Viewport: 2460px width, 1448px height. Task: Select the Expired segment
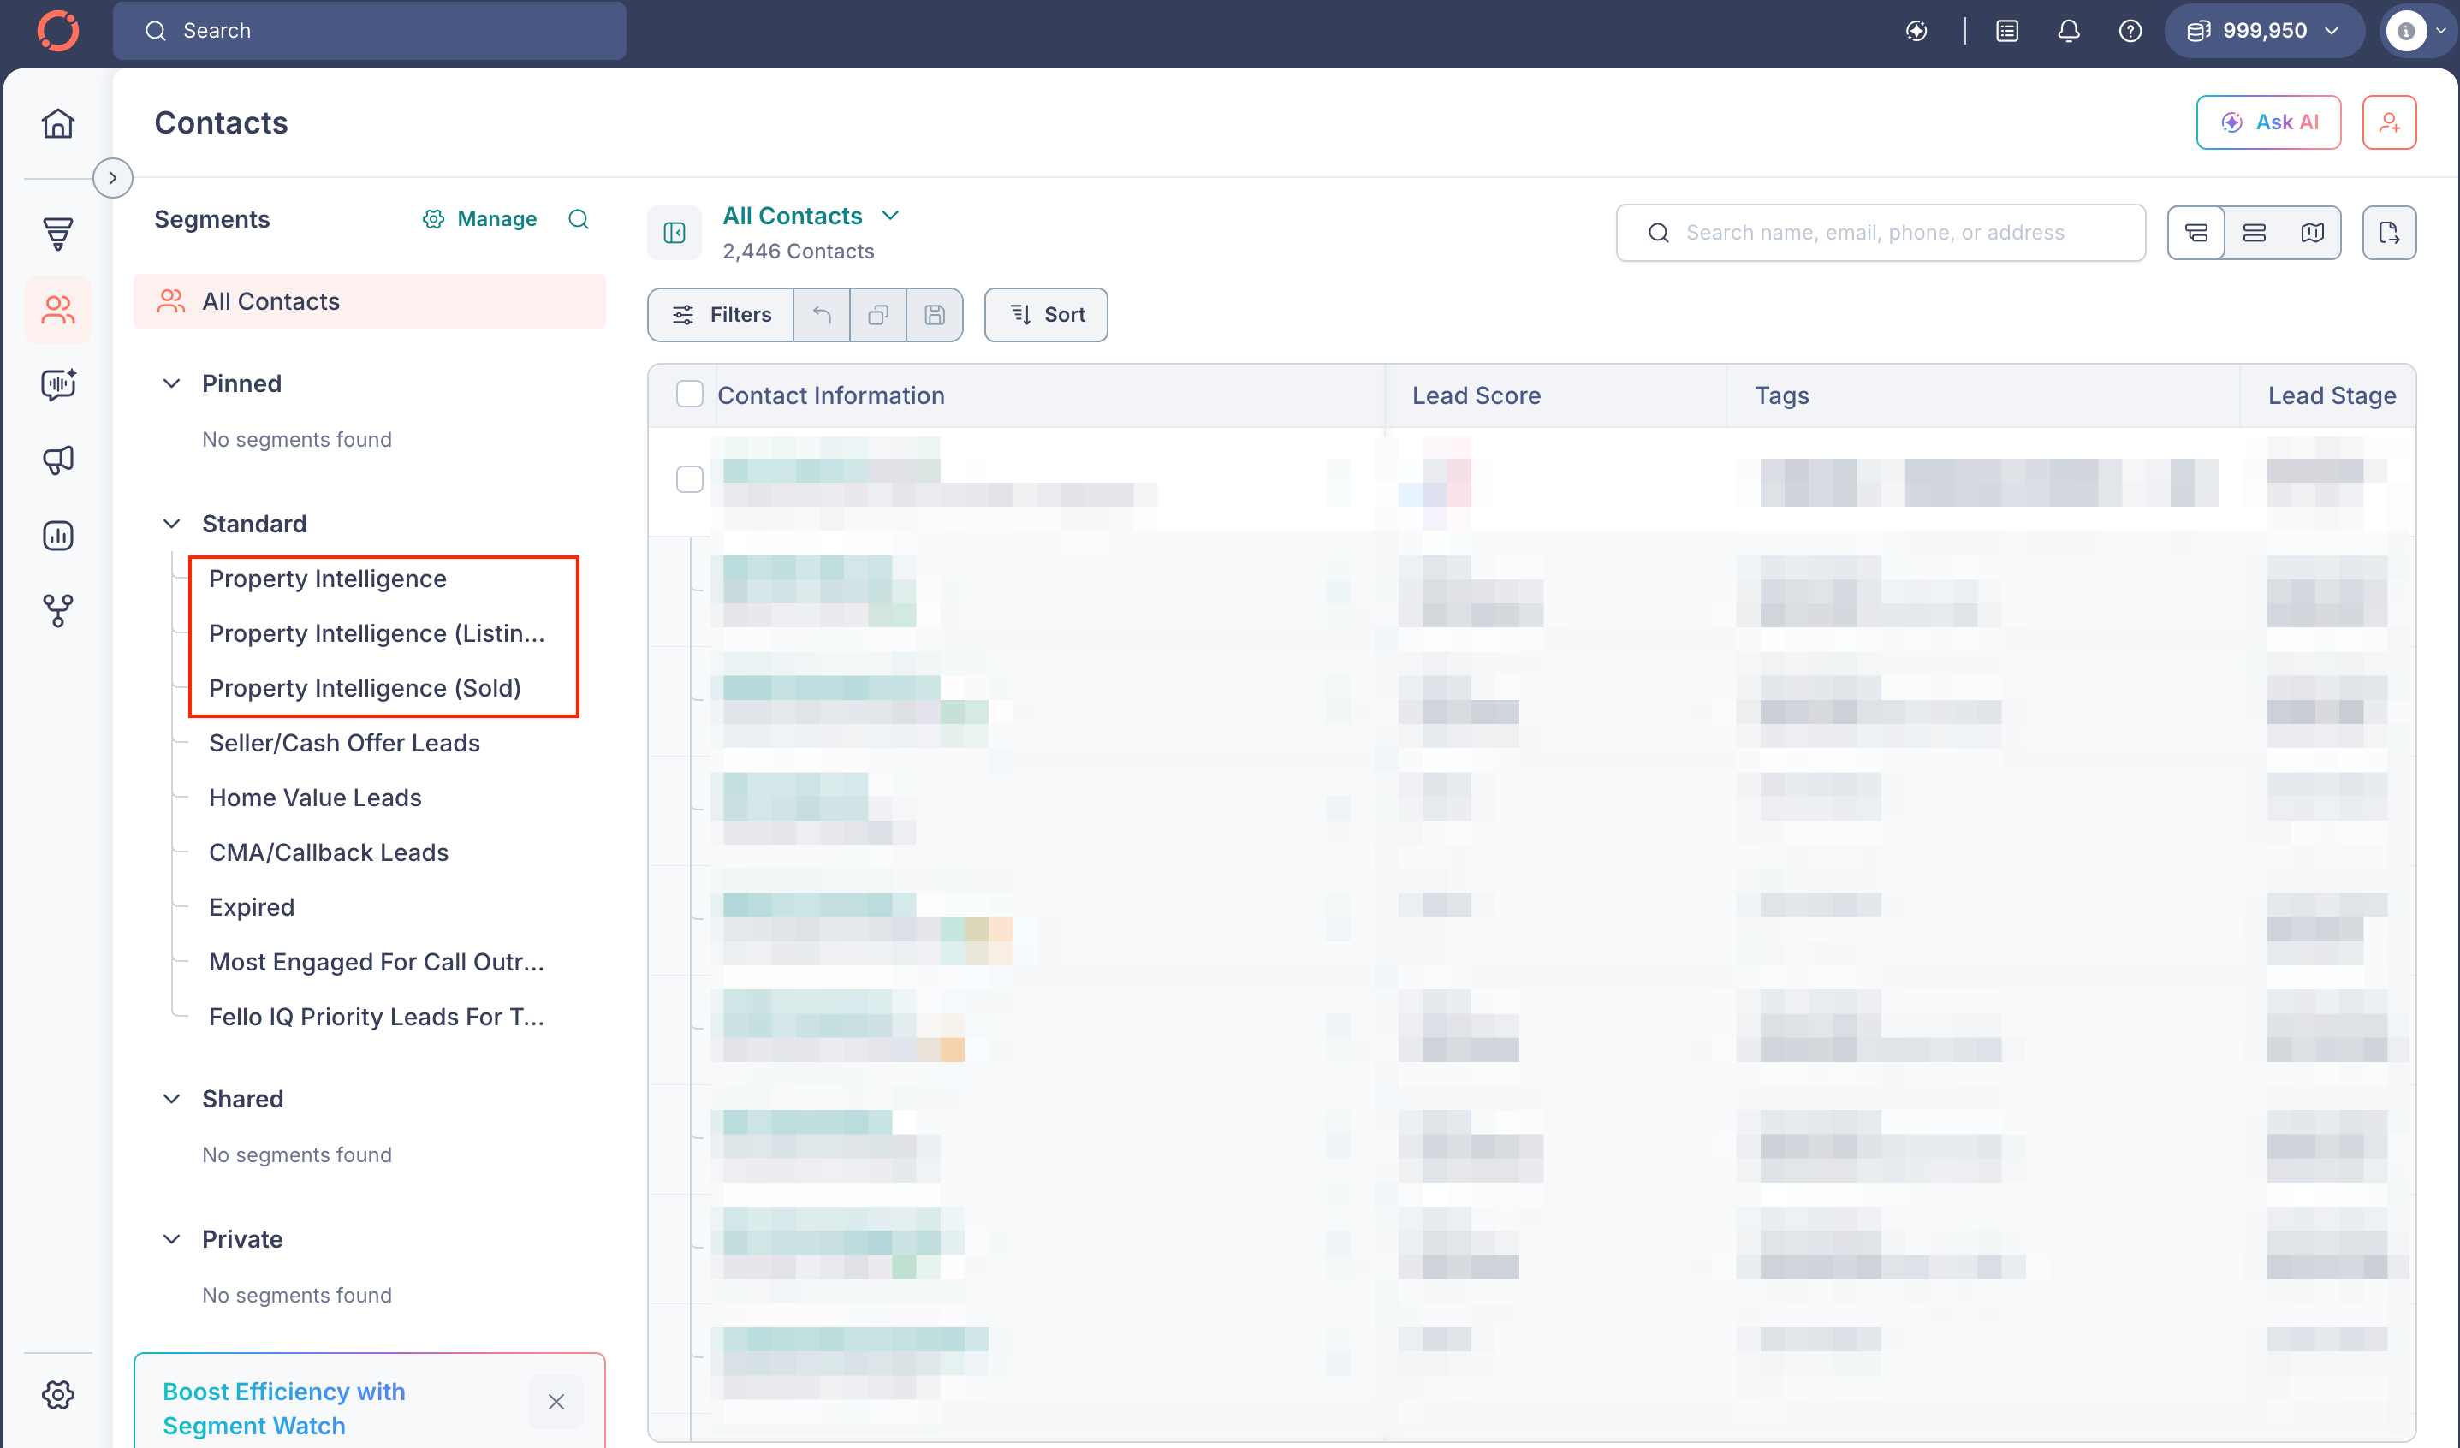pyautogui.click(x=251, y=906)
